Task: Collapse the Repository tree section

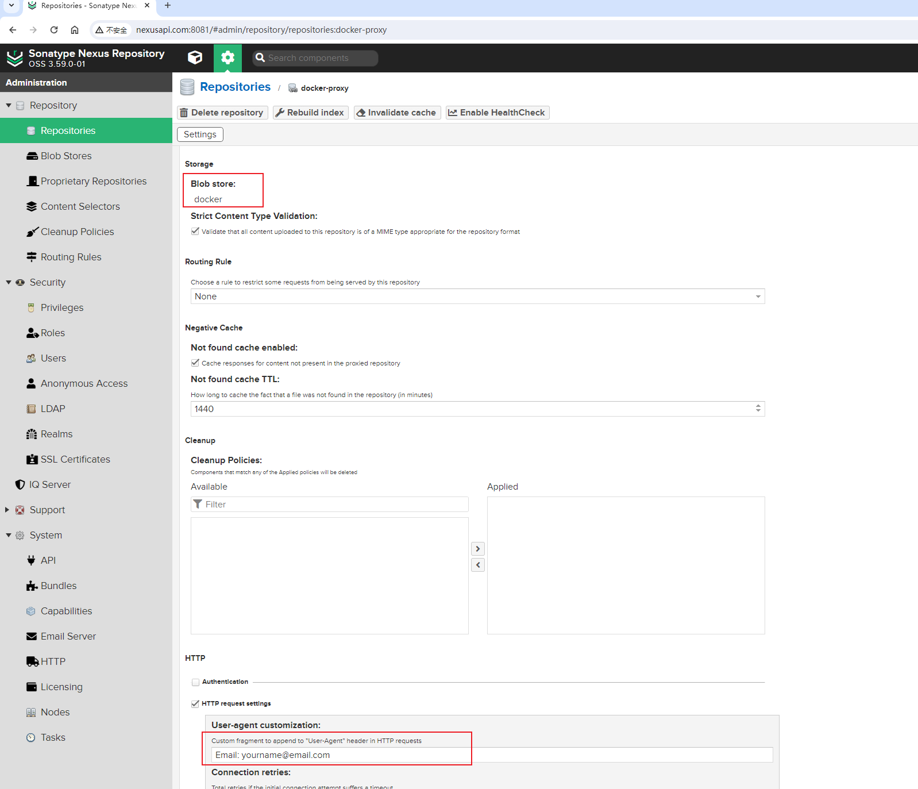Action: pyautogui.click(x=9, y=106)
